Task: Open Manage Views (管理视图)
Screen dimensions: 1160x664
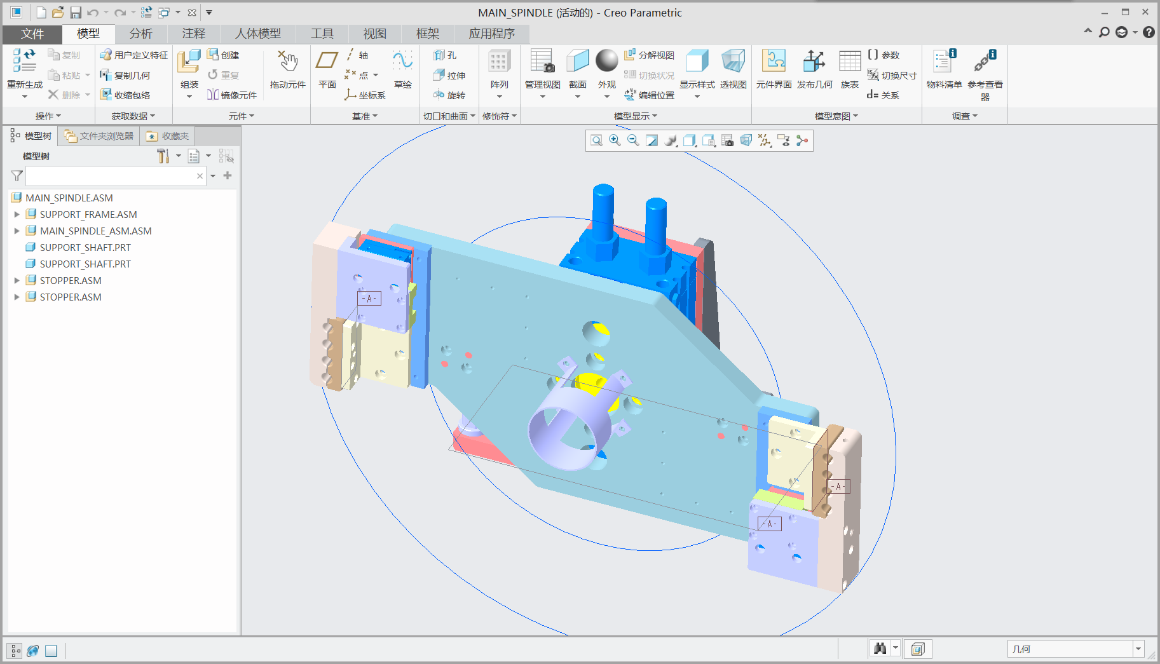Action: pyautogui.click(x=542, y=61)
